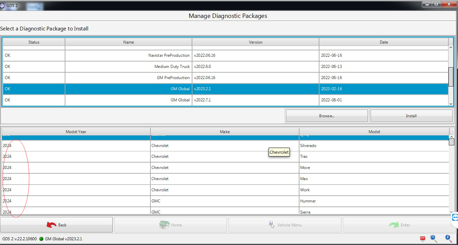The image size is (458, 245).
Task: Select the Navistar PreProduction package row
Action: click(226, 55)
